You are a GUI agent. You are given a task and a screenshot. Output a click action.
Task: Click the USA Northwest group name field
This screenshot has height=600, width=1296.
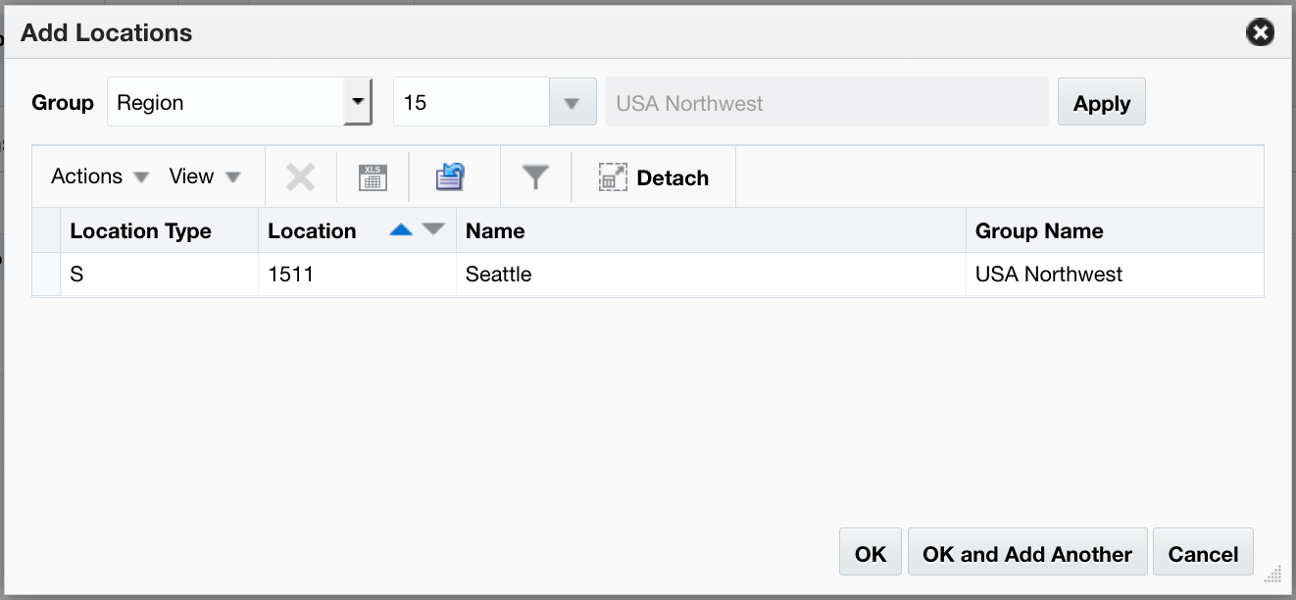(x=826, y=101)
